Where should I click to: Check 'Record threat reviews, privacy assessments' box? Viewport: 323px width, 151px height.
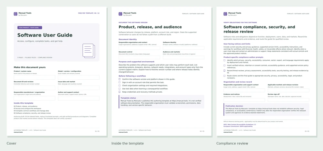[224, 71]
